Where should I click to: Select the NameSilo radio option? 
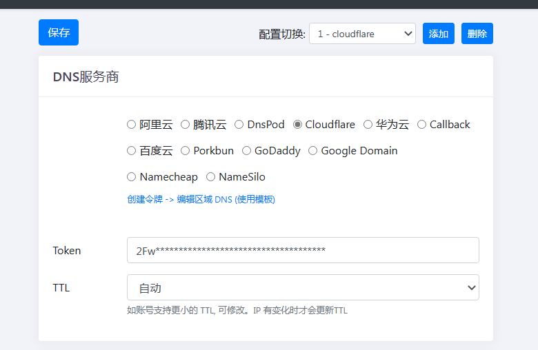[x=211, y=177]
